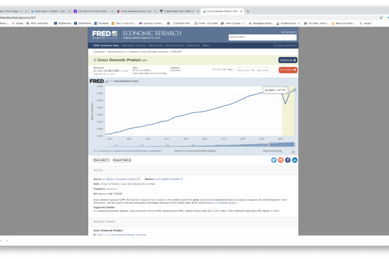This screenshot has width=389, height=259.
Task: Click the Edit Graph button
Action: click(x=288, y=70)
